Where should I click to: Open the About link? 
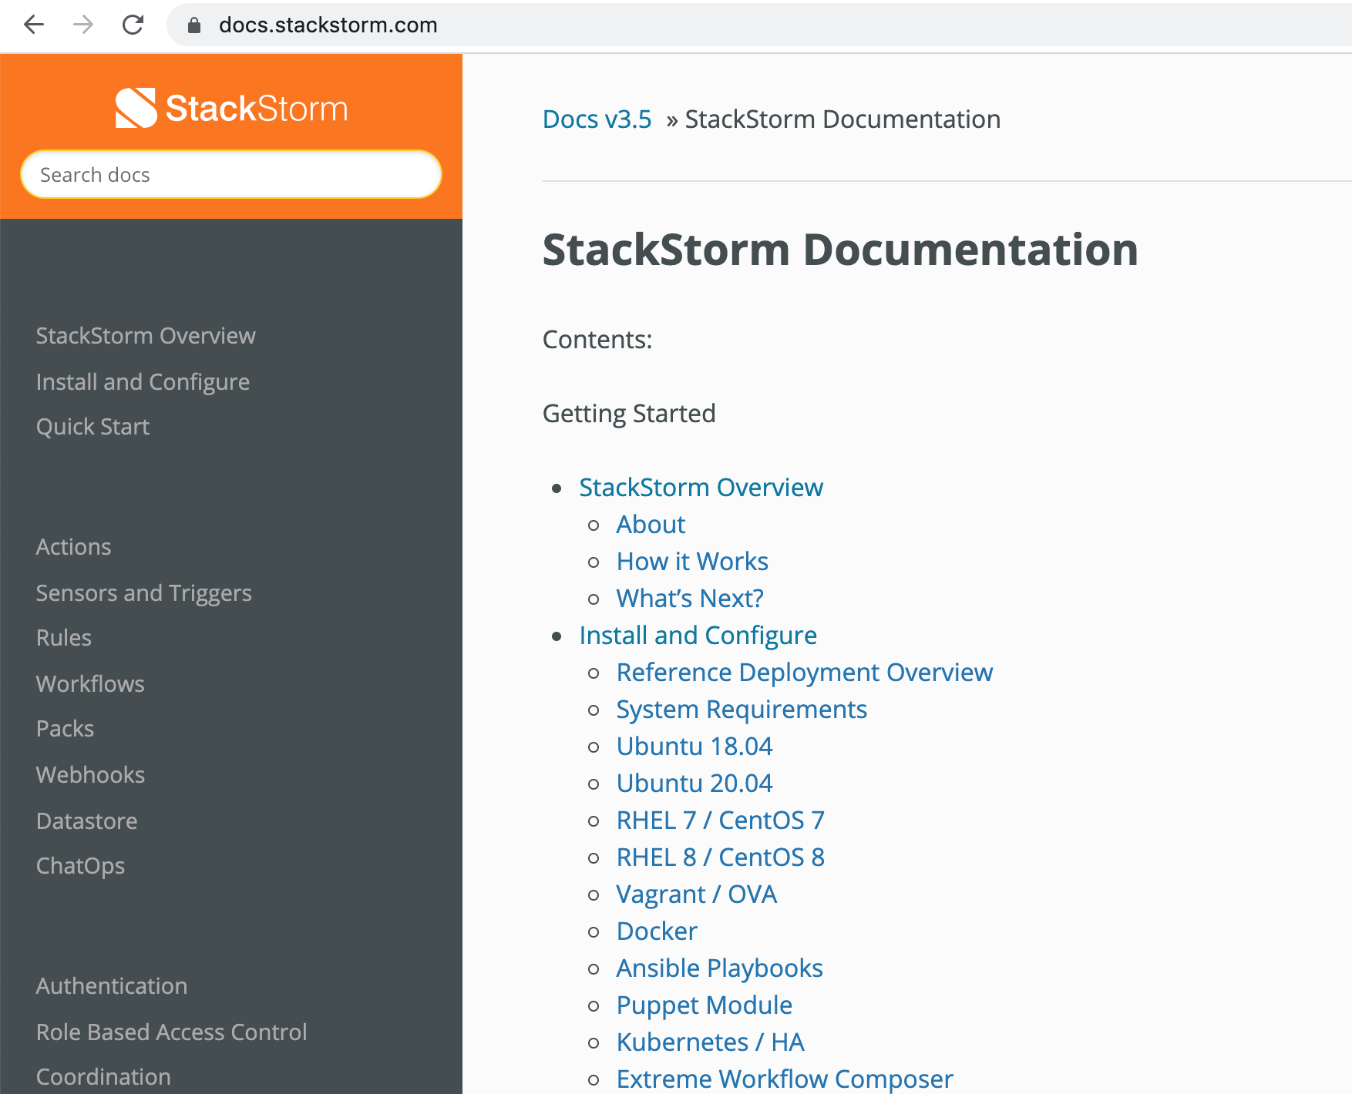651,525
